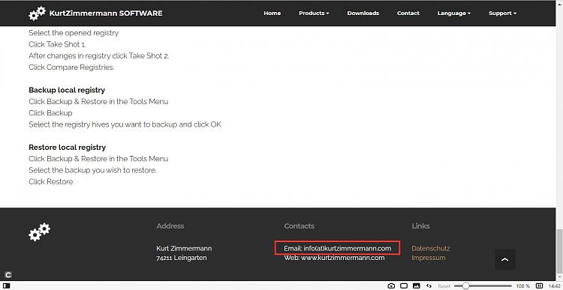Screen dimensions: 563x290
Task: Expand the Support dropdown menu
Action: tap(502, 13)
